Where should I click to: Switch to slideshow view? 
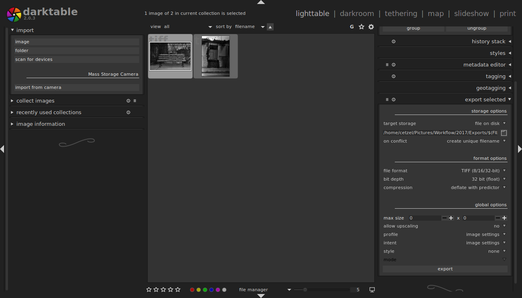471,14
